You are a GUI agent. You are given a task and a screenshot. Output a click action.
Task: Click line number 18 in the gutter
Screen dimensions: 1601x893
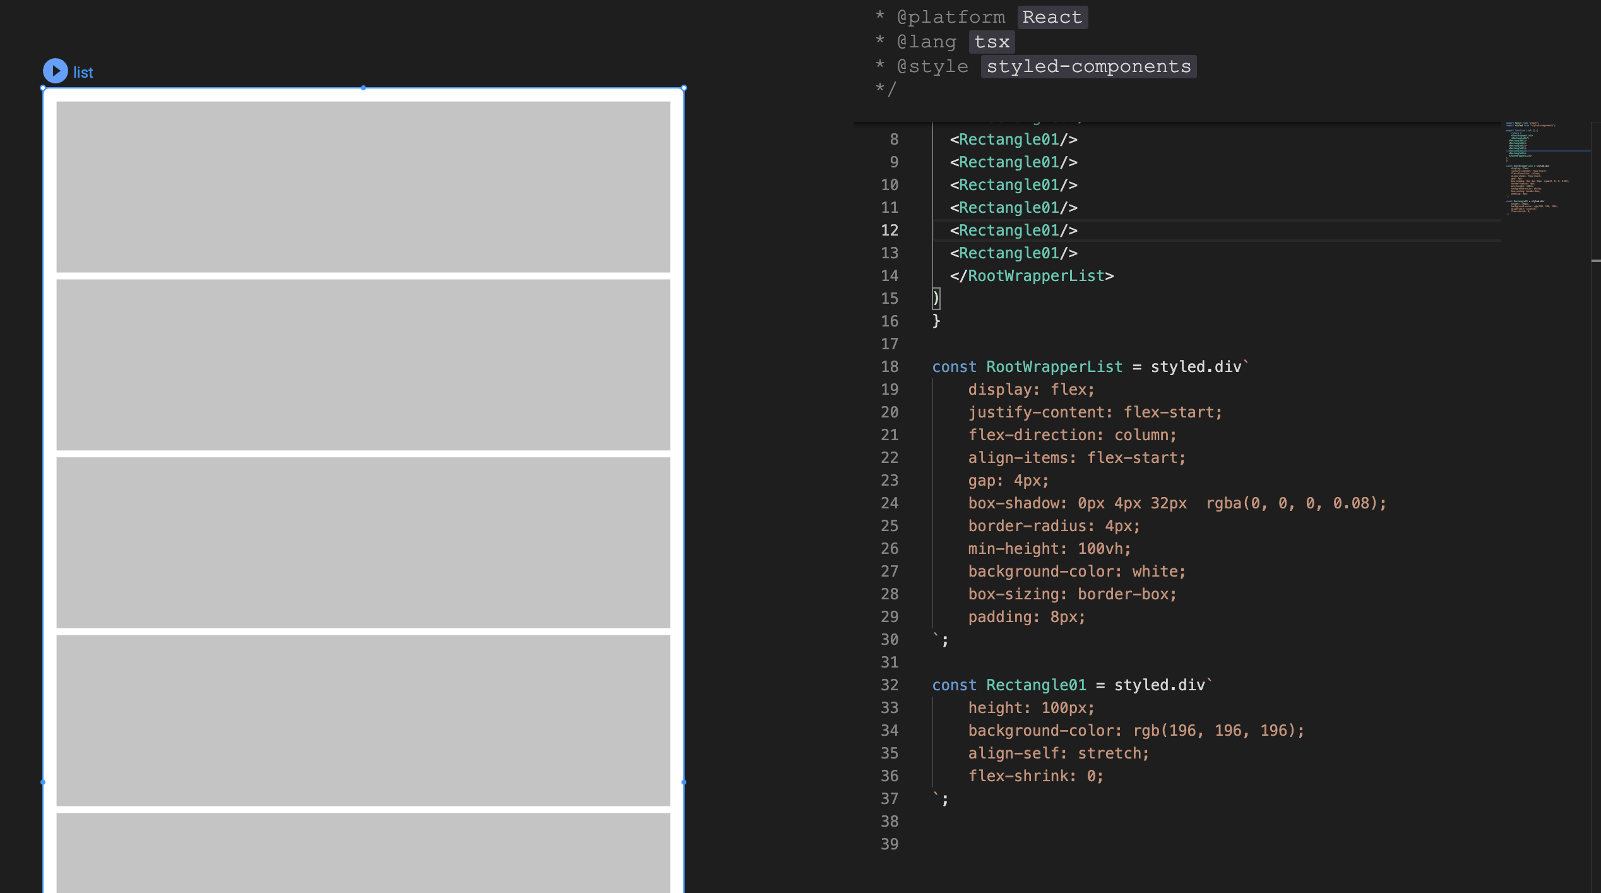click(890, 367)
